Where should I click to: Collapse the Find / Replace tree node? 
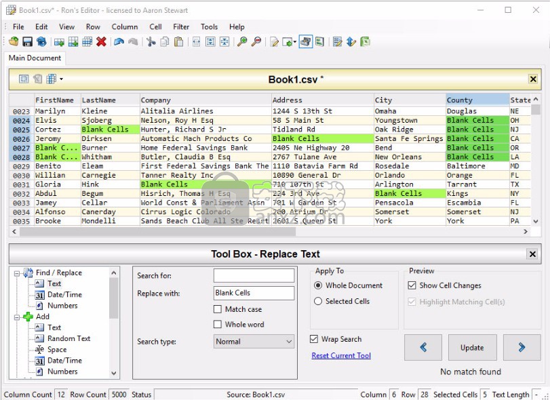pyautogui.click(x=17, y=273)
